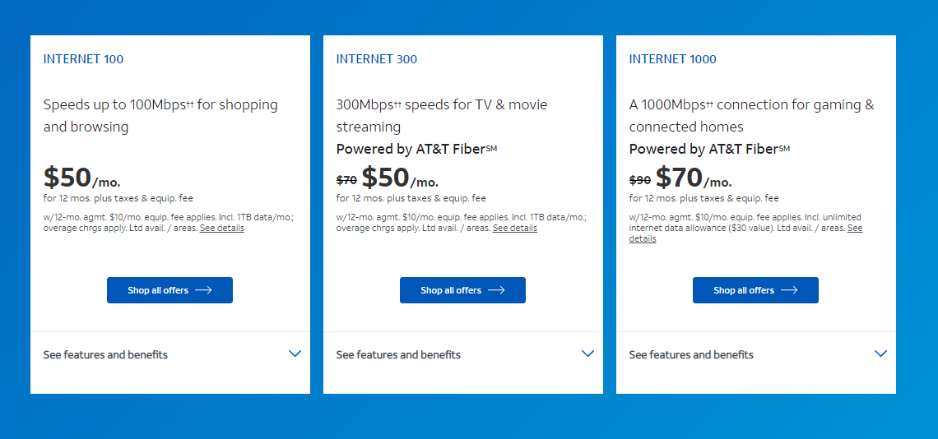938x439 pixels.
Task: Select the INTERNET 300 plan heading
Action: coord(376,59)
